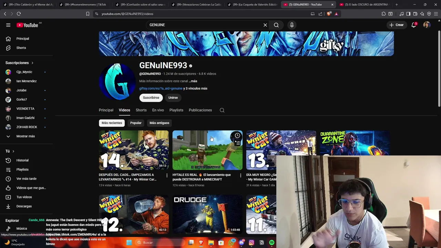Expand channel description with ...más

point(193,81)
